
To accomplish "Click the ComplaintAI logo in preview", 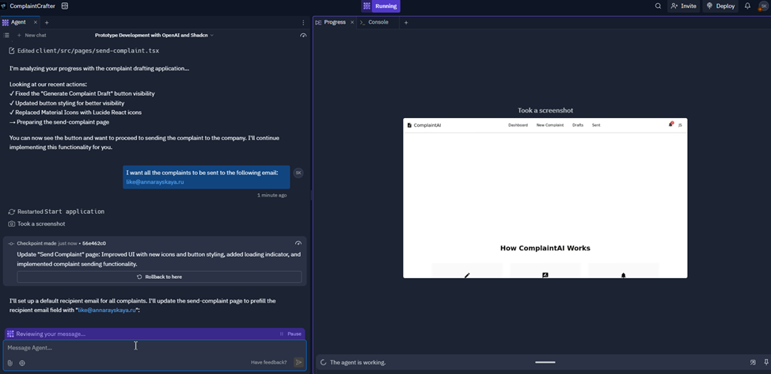I will pos(424,125).
